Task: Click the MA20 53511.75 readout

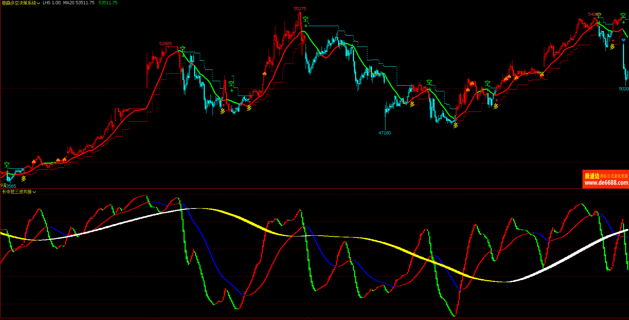Action: [79, 3]
